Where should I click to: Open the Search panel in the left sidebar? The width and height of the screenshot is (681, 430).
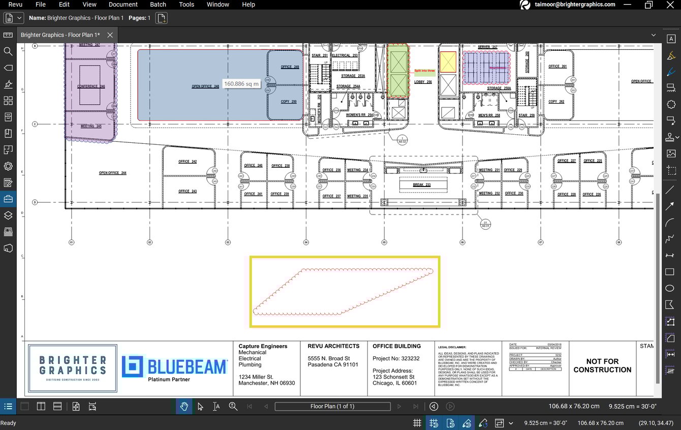coord(8,51)
